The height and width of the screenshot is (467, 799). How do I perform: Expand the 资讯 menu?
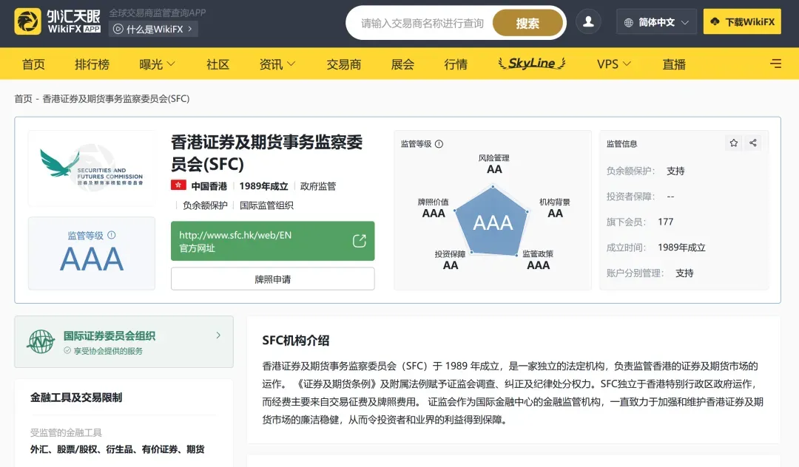click(x=277, y=64)
